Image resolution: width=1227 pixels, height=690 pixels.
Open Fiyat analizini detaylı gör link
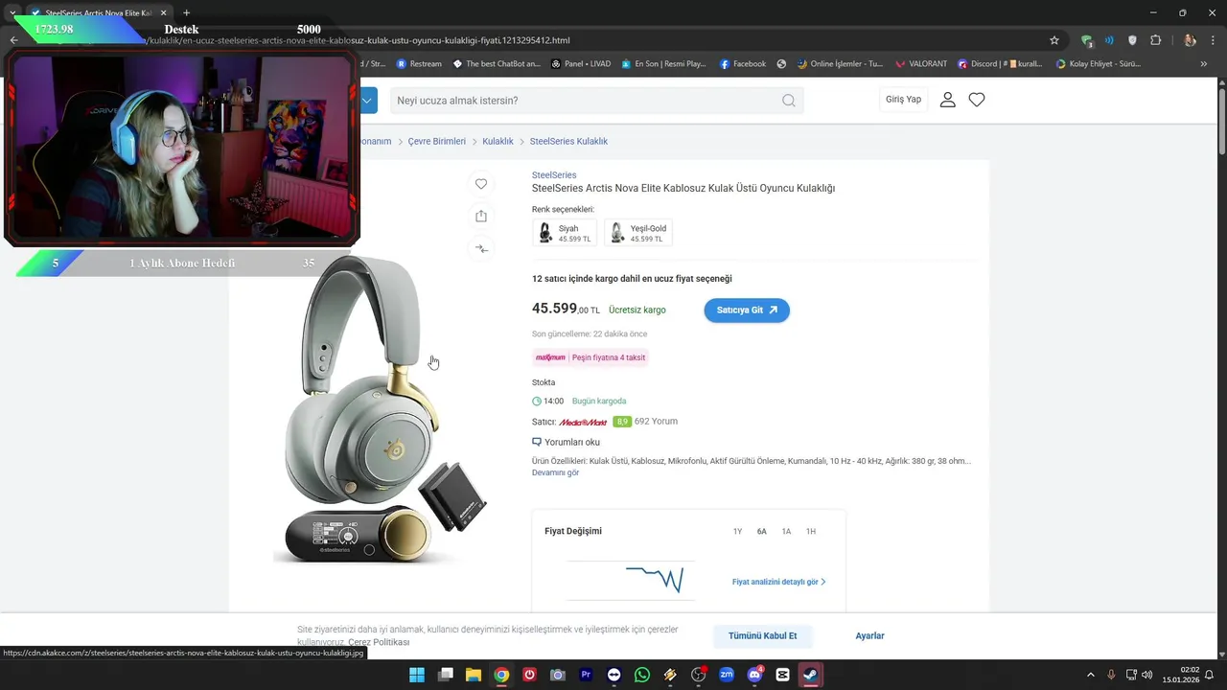[778, 582]
